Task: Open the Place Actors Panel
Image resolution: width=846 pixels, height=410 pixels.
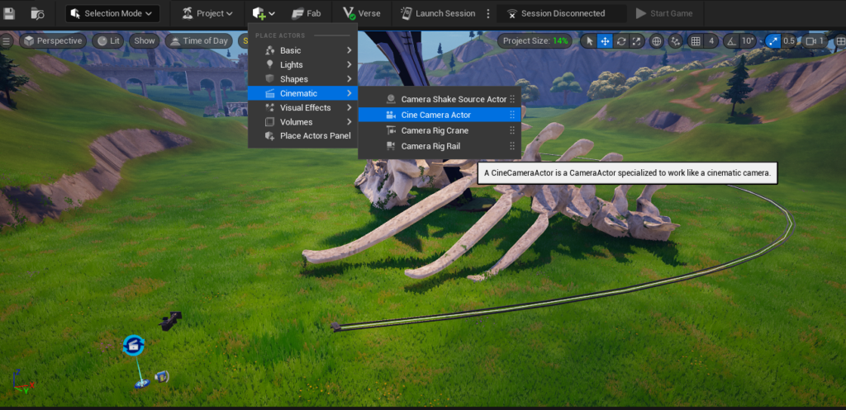Action: [302, 136]
